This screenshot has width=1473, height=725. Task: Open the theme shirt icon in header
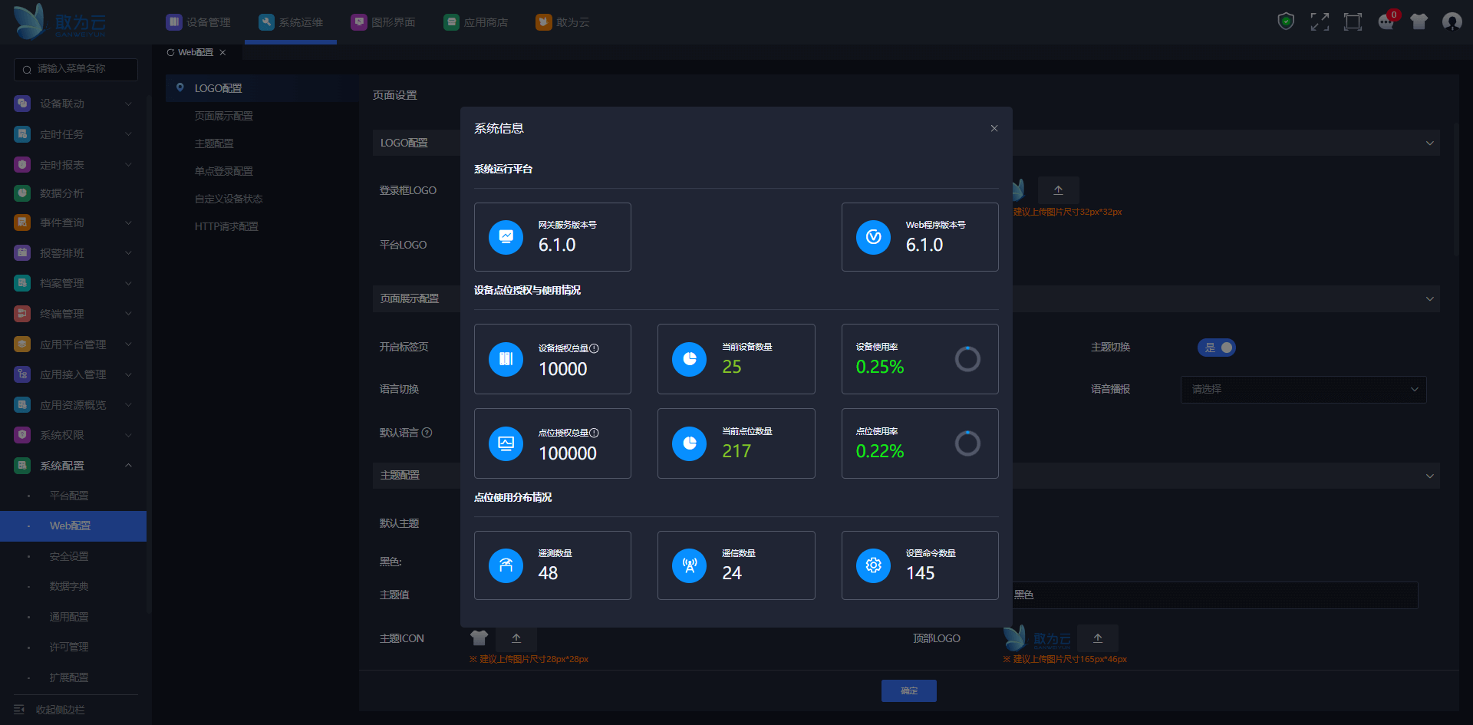[x=1419, y=21]
